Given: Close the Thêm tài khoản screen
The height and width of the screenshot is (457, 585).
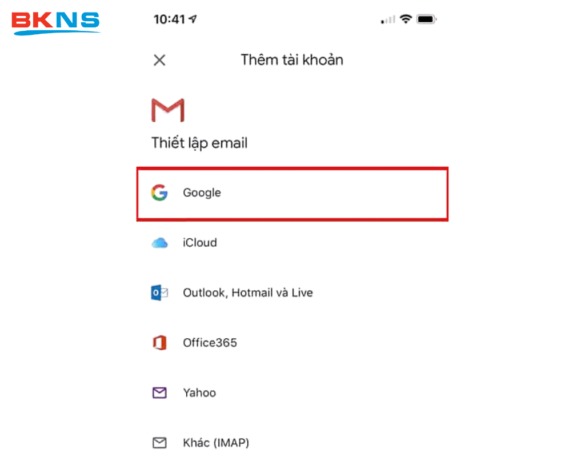Looking at the screenshot, I should coord(159,59).
